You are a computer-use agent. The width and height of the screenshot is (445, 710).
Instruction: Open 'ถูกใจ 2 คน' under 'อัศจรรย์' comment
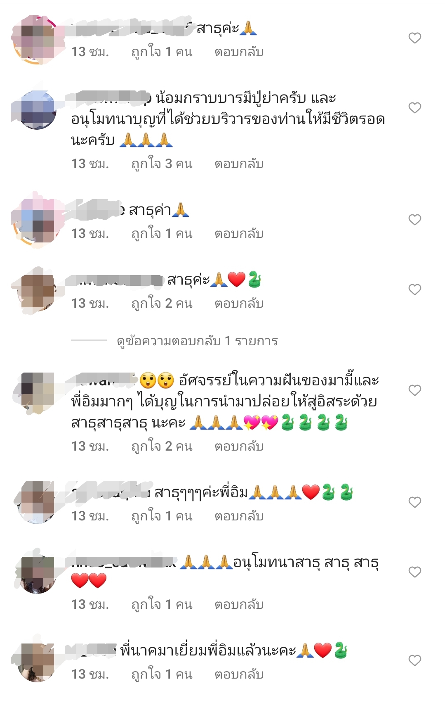[x=162, y=446]
